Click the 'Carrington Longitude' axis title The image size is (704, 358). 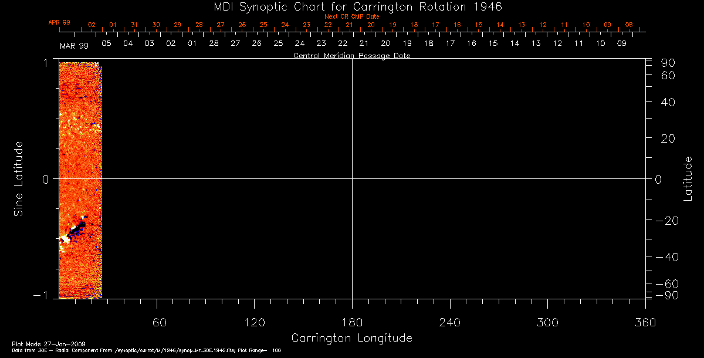[351, 338]
